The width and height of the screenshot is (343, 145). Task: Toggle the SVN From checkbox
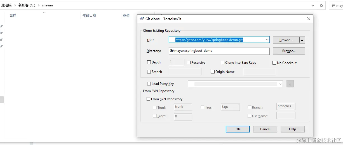155,116
